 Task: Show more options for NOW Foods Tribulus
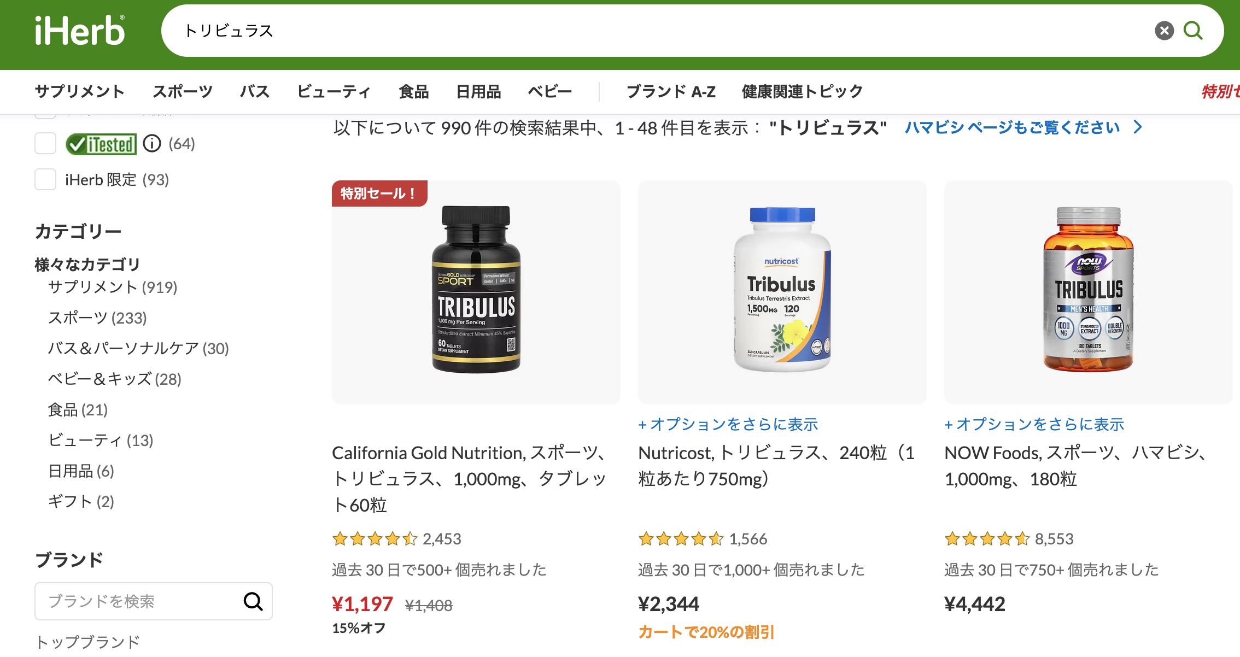point(1034,424)
